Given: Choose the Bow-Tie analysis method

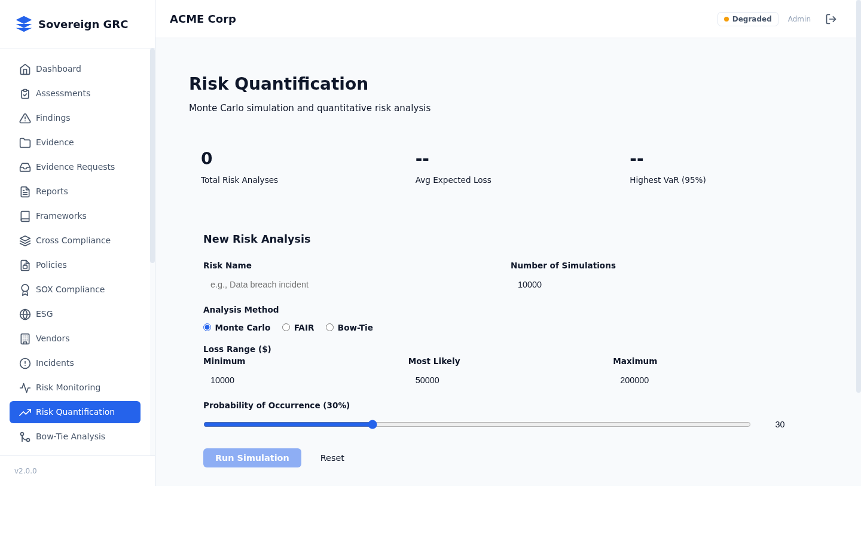Looking at the screenshot, I should (x=329, y=327).
